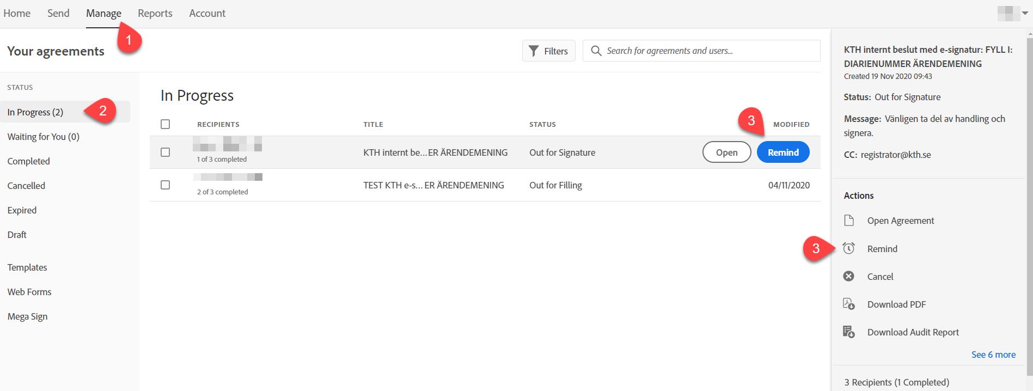This screenshot has height=391, width=1033.
Task: Click the See 6 more link
Action: click(x=993, y=355)
